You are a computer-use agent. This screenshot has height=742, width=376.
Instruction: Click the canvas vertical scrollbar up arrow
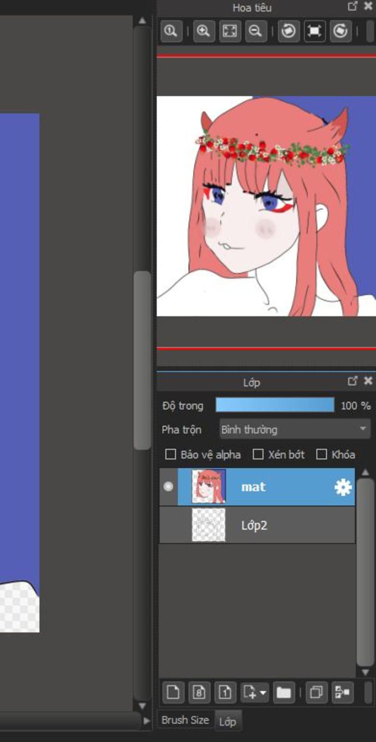coord(142,21)
